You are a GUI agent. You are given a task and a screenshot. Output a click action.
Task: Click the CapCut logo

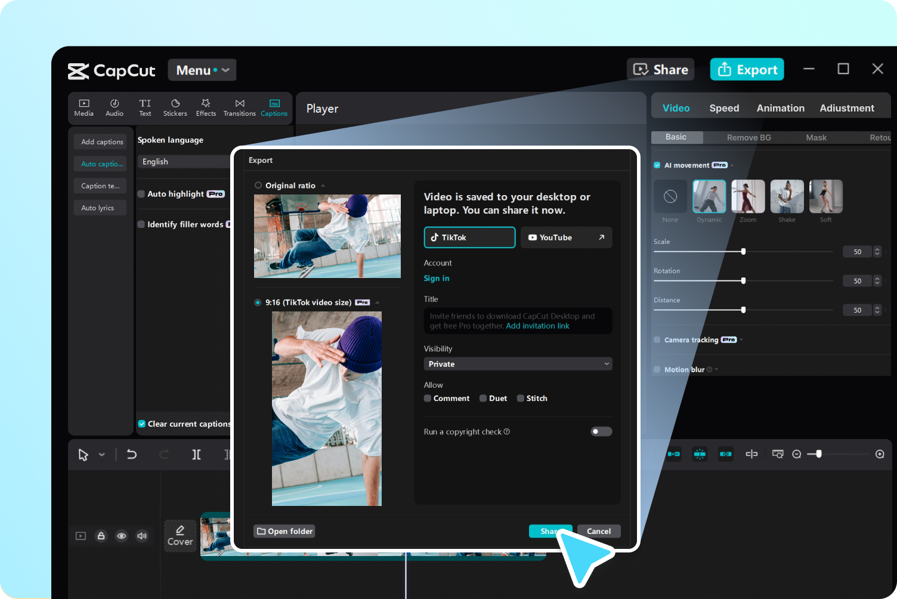(x=112, y=71)
